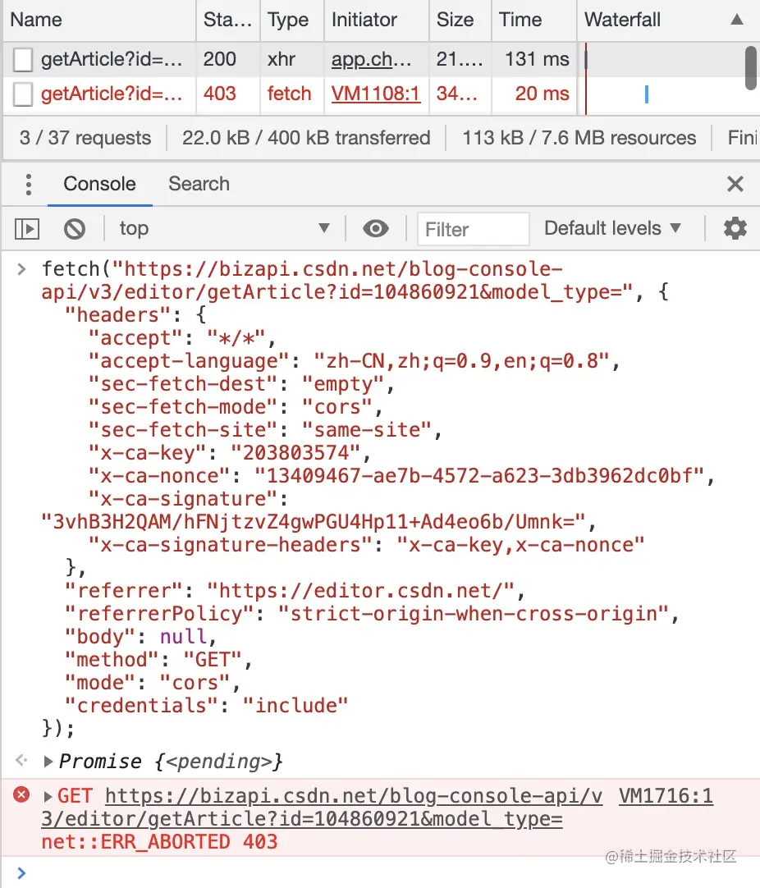Open the app.ch... initiator link

point(371,59)
